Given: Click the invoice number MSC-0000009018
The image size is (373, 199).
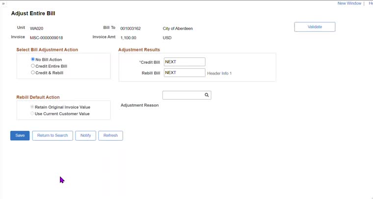Looking at the screenshot, I should click(x=47, y=38).
